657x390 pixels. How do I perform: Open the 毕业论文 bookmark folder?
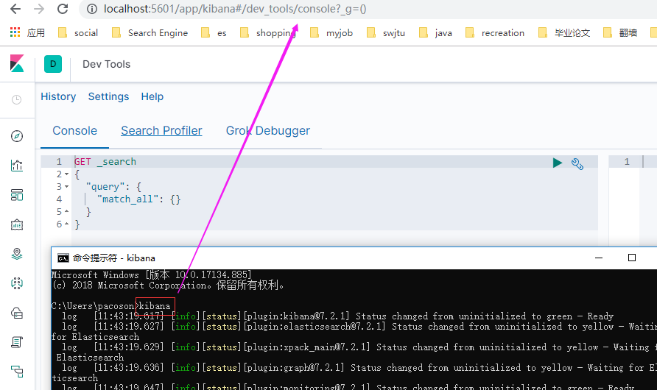pyautogui.click(x=564, y=32)
